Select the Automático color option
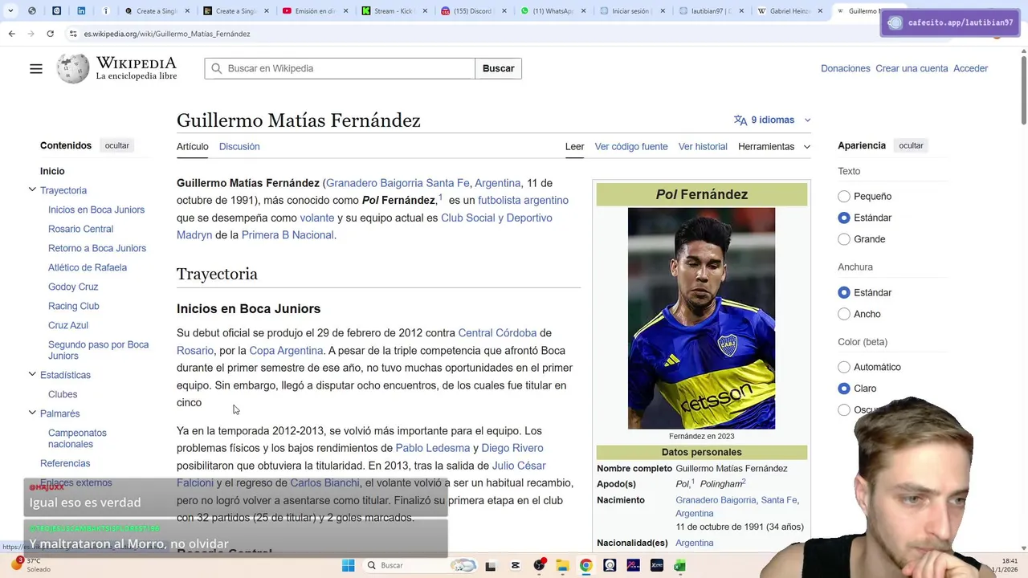The image size is (1028, 578). (843, 367)
